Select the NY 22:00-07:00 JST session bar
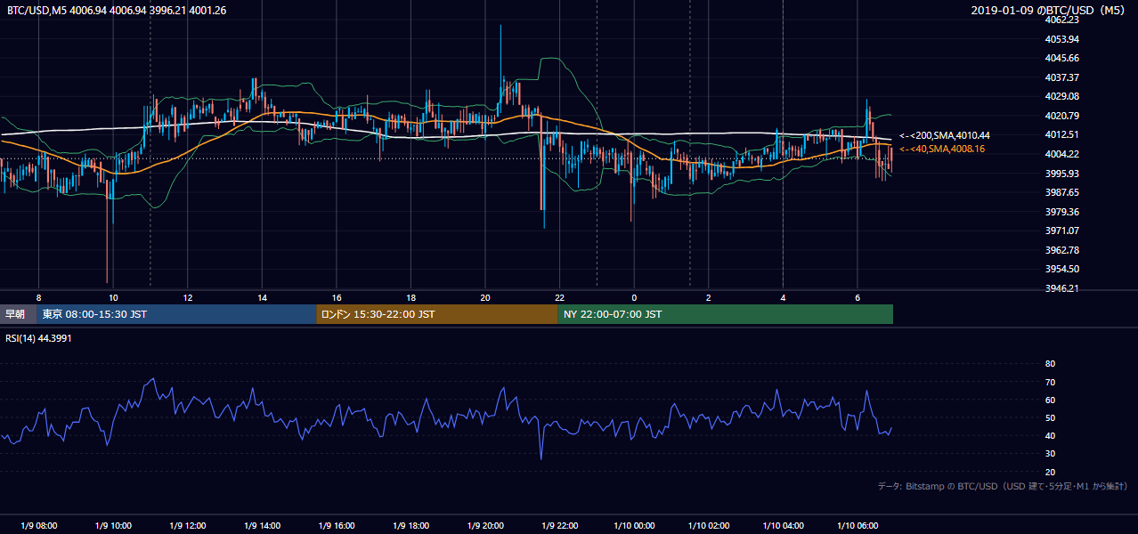Image resolution: width=1138 pixels, height=534 pixels. (726, 314)
